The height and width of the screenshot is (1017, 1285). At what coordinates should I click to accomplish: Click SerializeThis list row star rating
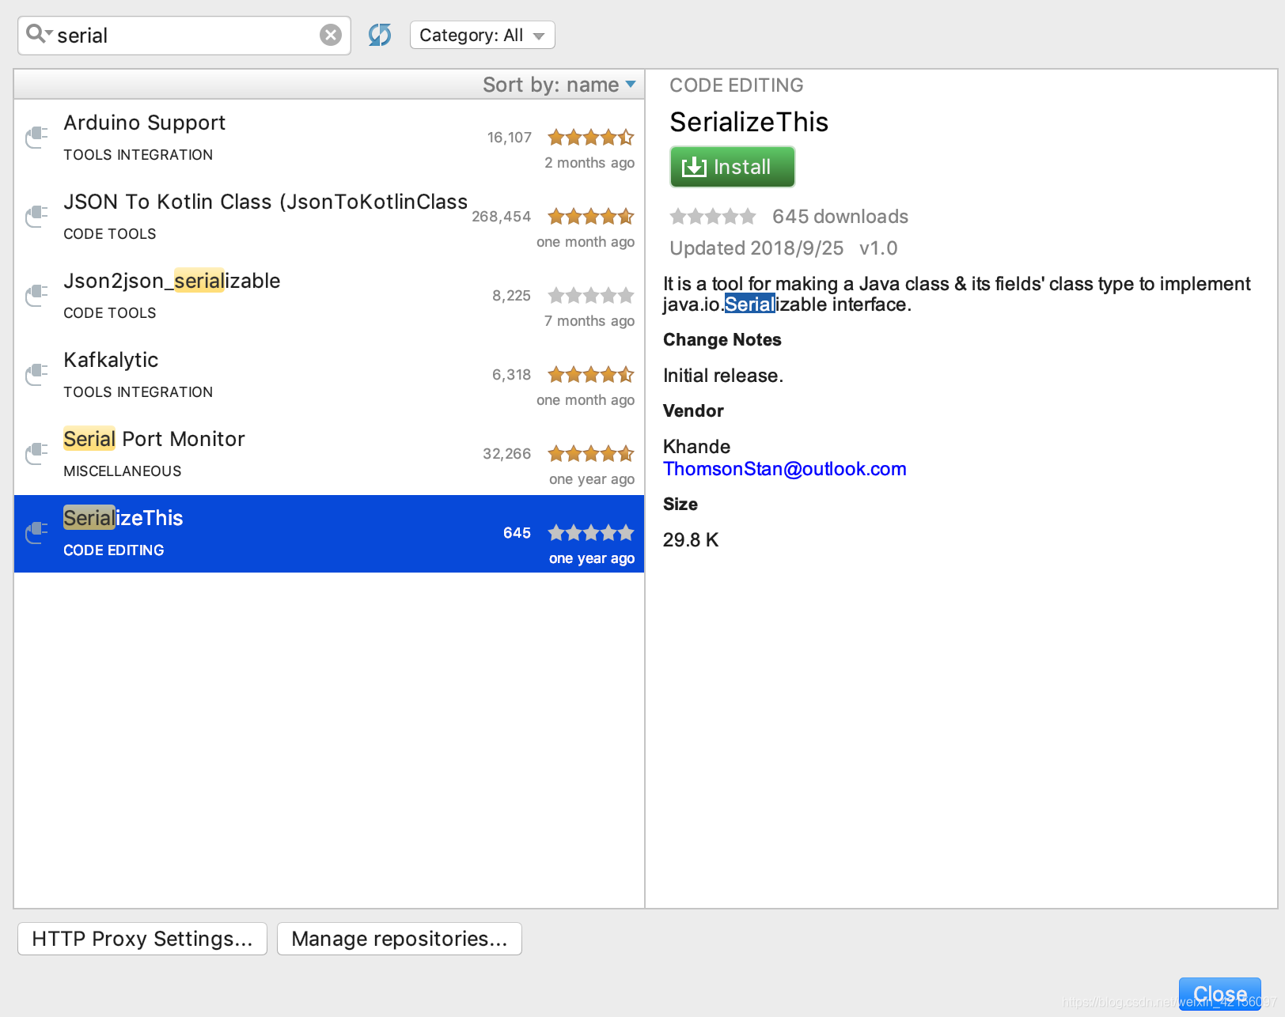point(591,533)
